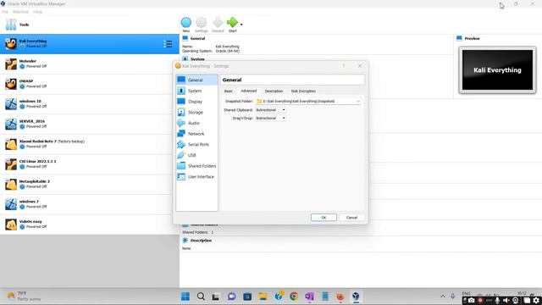The height and width of the screenshot is (305, 542).
Task: Open the Drag'n'Drop dropdown
Action: 270,119
